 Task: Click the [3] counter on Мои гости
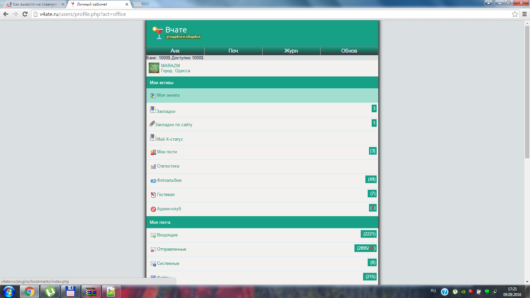tap(373, 151)
